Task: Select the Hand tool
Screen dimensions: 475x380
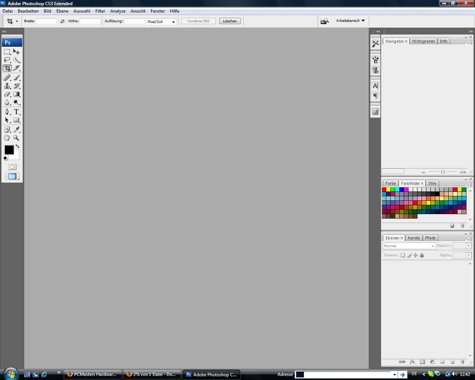Action: click(7, 138)
